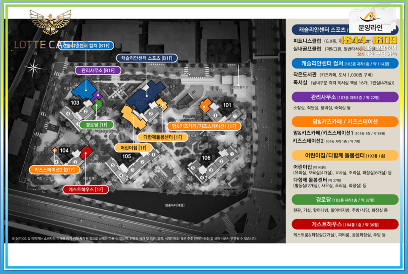Click the 24시간 상담 가능 text

377,54
